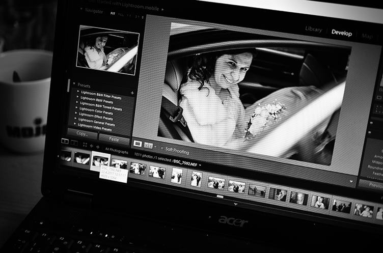Image resolution: width=383 pixels, height=253 pixels.
Task: Click the Before/After Y|Y view icon
Action: click(x=148, y=146)
